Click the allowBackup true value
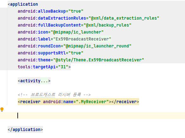Screen dimensions: 185x138 tap(76, 11)
